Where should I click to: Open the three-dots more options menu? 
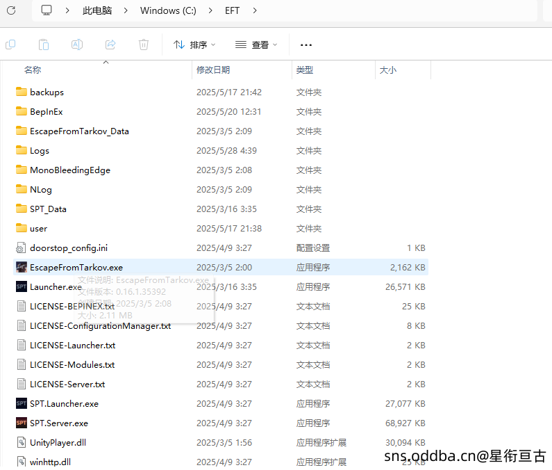click(306, 45)
